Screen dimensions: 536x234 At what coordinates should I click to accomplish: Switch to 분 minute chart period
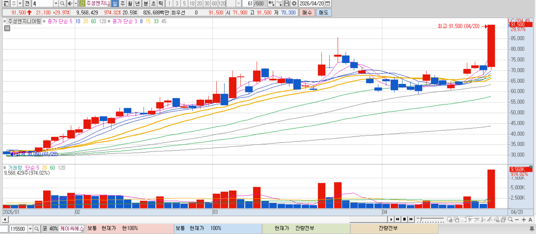pos(146,3)
